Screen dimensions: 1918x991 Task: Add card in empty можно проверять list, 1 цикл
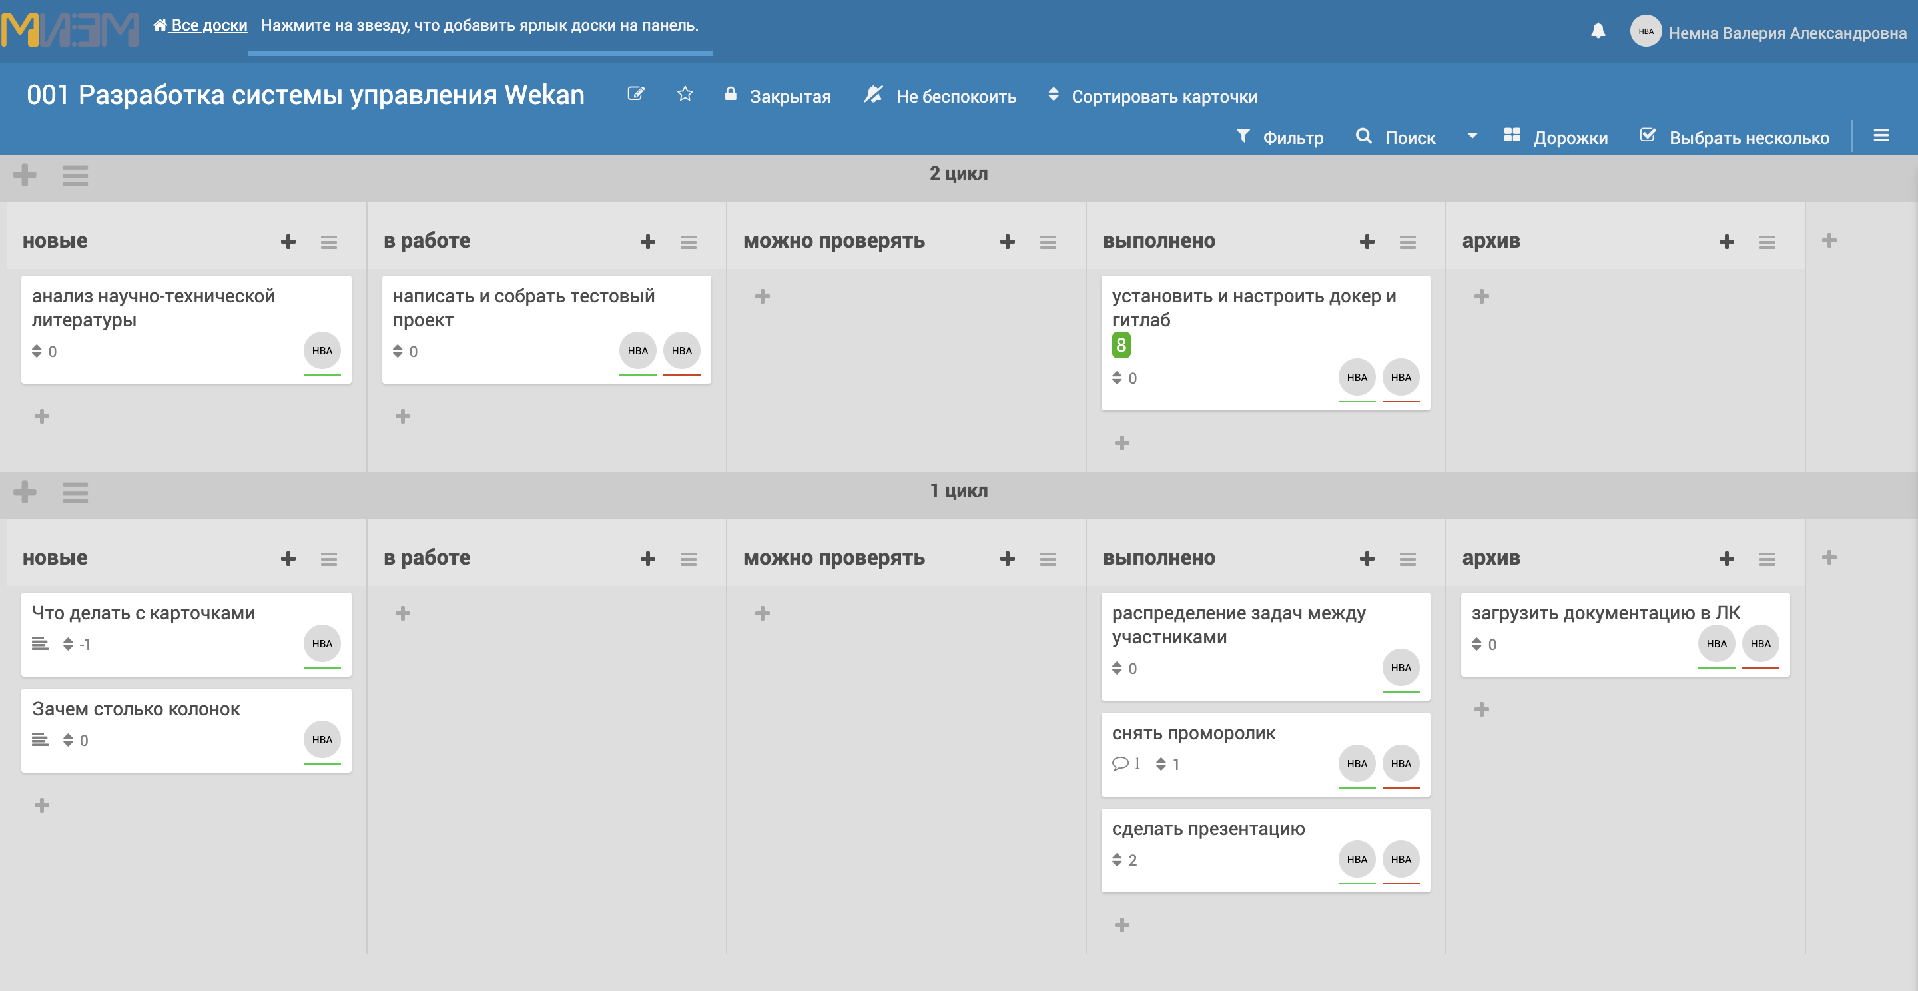[763, 613]
